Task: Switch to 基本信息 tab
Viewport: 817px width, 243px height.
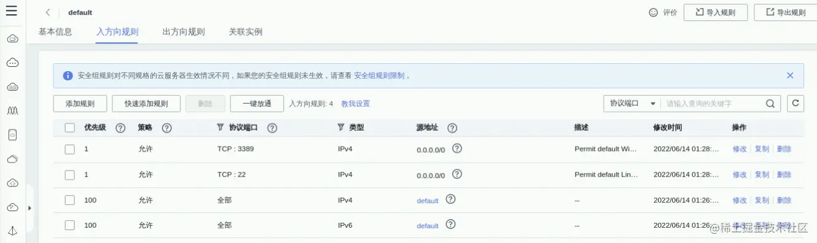Action: pyautogui.click(x=55, y=32)
